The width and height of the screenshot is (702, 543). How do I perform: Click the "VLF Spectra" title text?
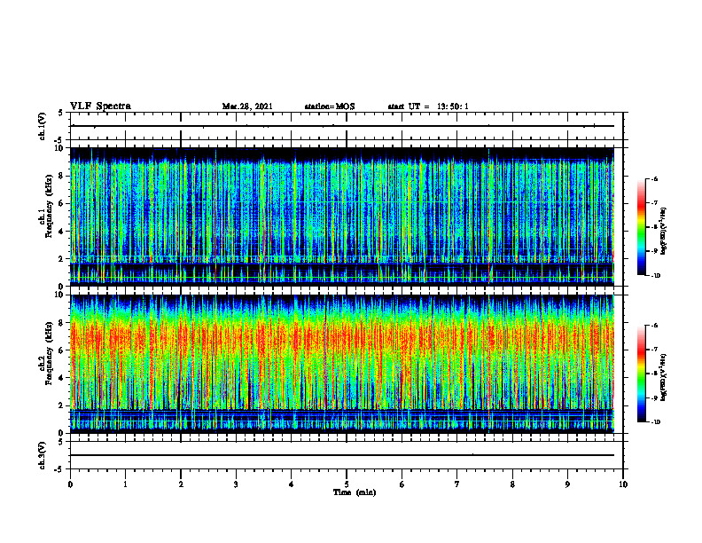point(100,106)
